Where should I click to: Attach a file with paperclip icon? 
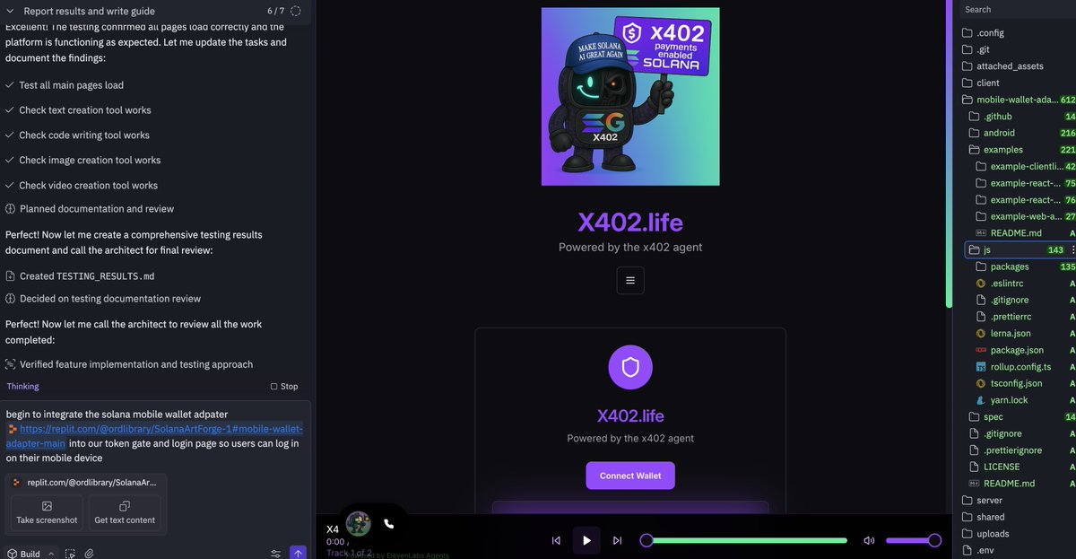tap(90, 554)
